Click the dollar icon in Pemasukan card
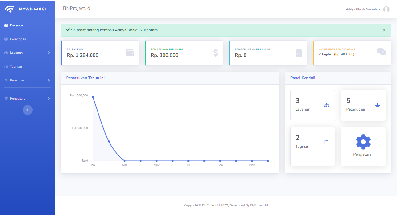Screen dimensions: 397x215 tap(216, 53)
